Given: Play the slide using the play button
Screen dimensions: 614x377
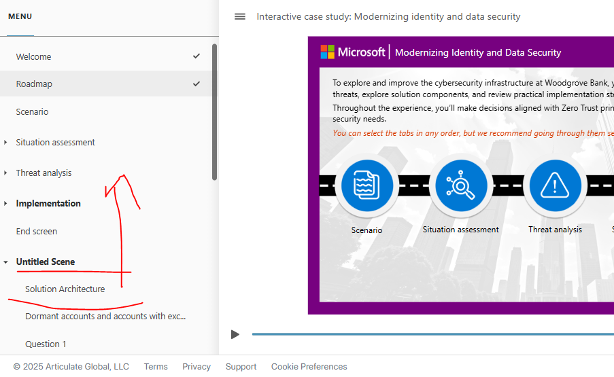Looking at the screenshot, I should [x=235, y=334].
